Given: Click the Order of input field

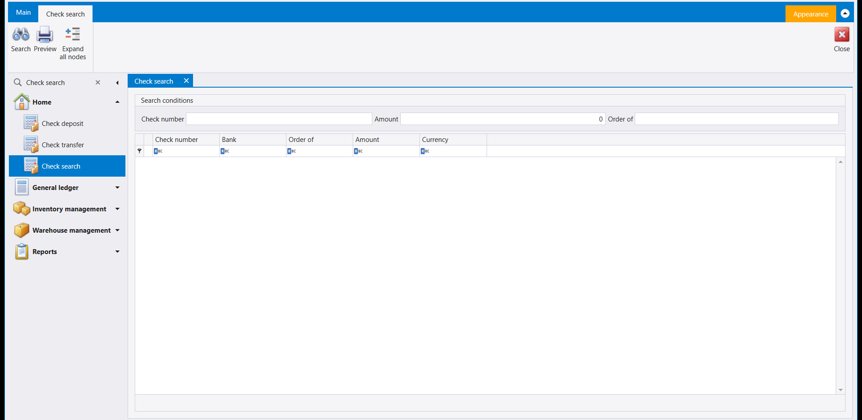Looking at the screenshot, I should coord(737,119).
